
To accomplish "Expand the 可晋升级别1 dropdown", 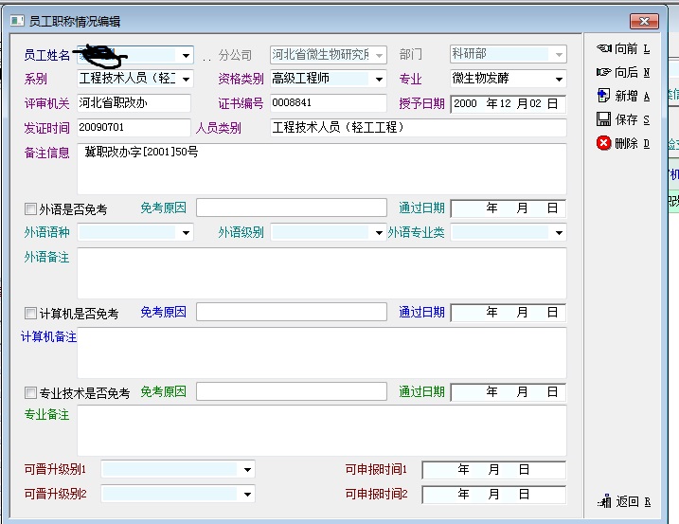I will (247, 469).
